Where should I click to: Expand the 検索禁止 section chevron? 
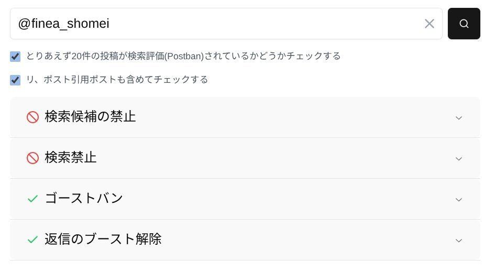point(459,158)
